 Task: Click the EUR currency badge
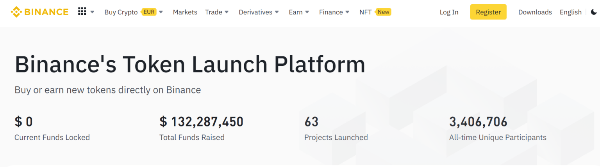[149, 12]
